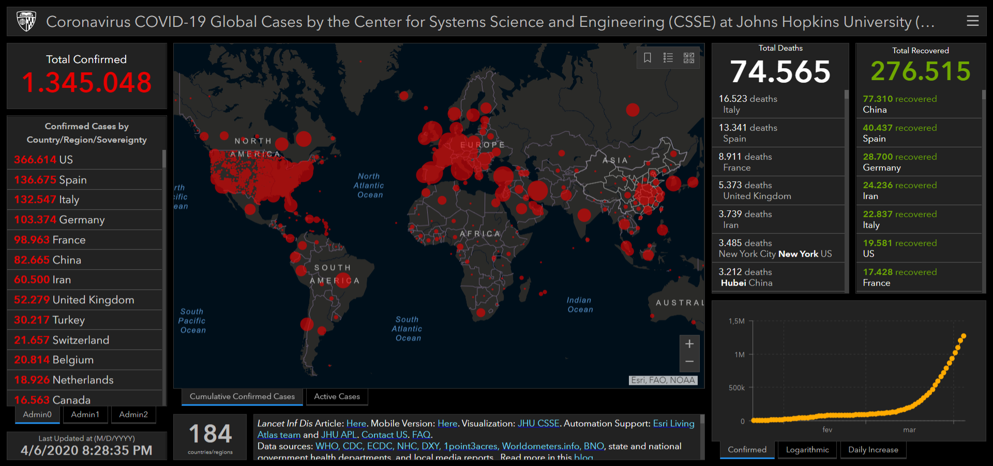
Task: Switch chart to Daily Increase tab
Action: click(873, 449)
